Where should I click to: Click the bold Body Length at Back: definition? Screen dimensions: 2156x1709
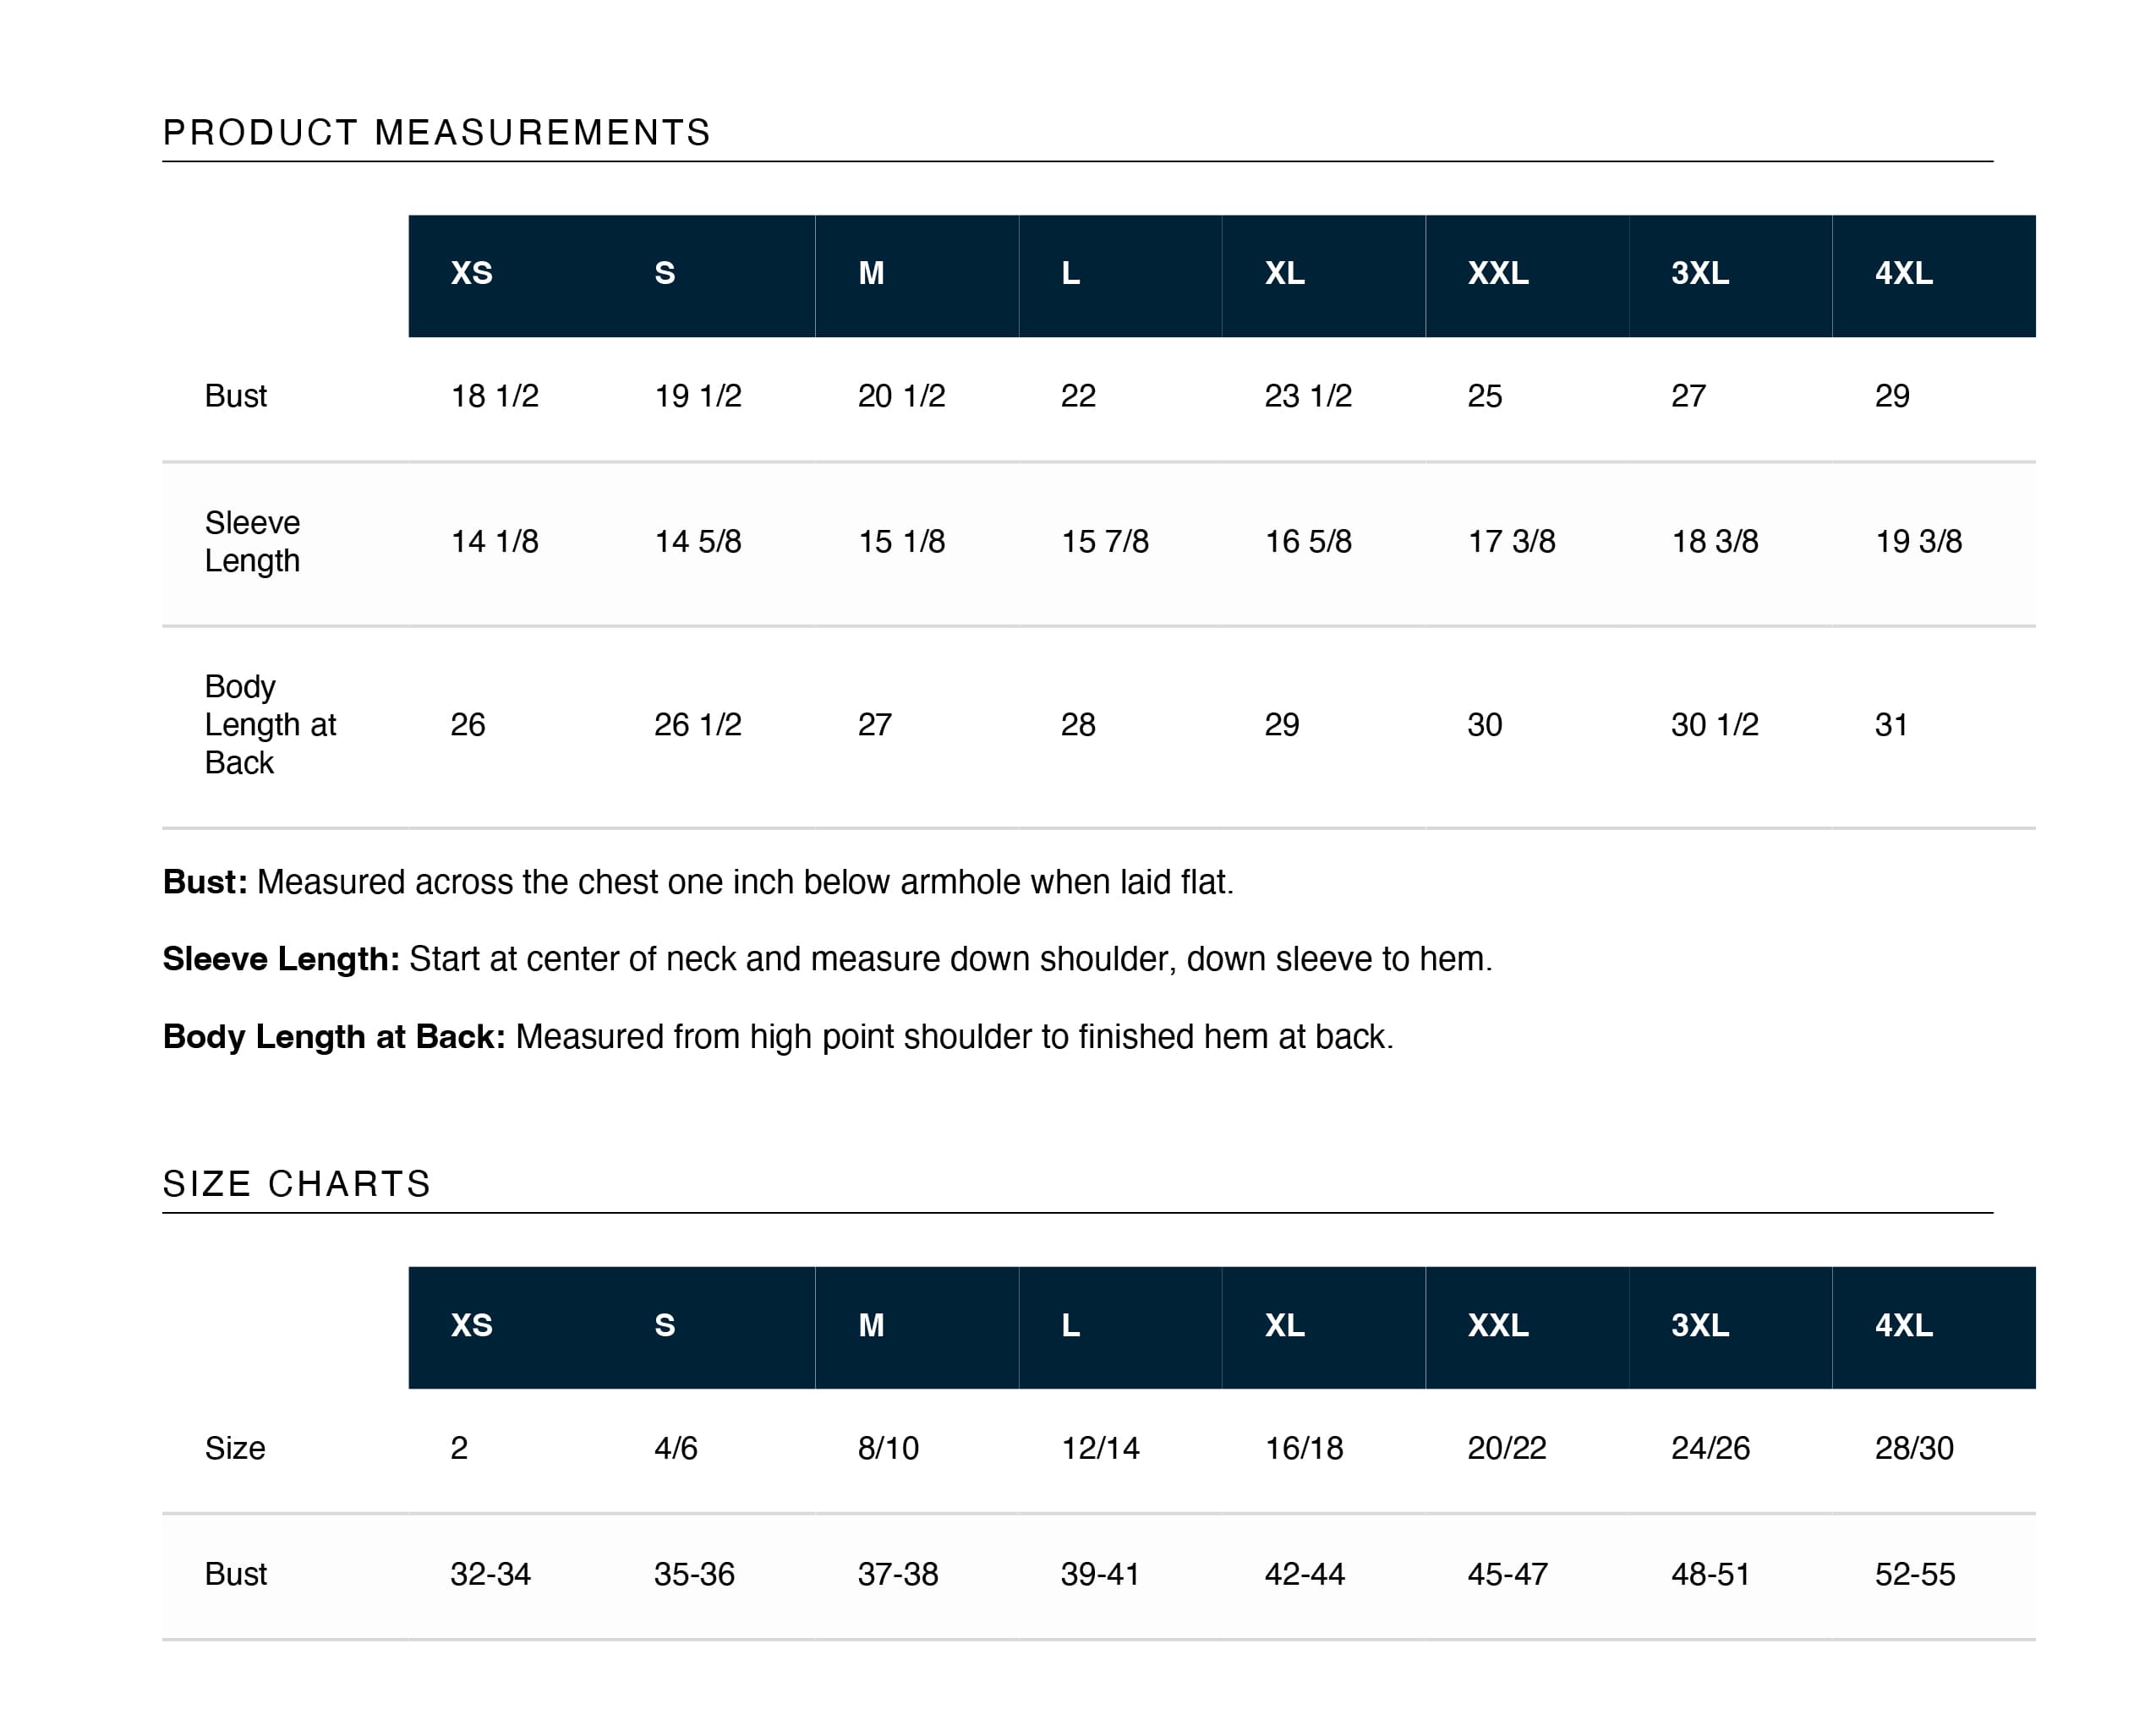334,1037
